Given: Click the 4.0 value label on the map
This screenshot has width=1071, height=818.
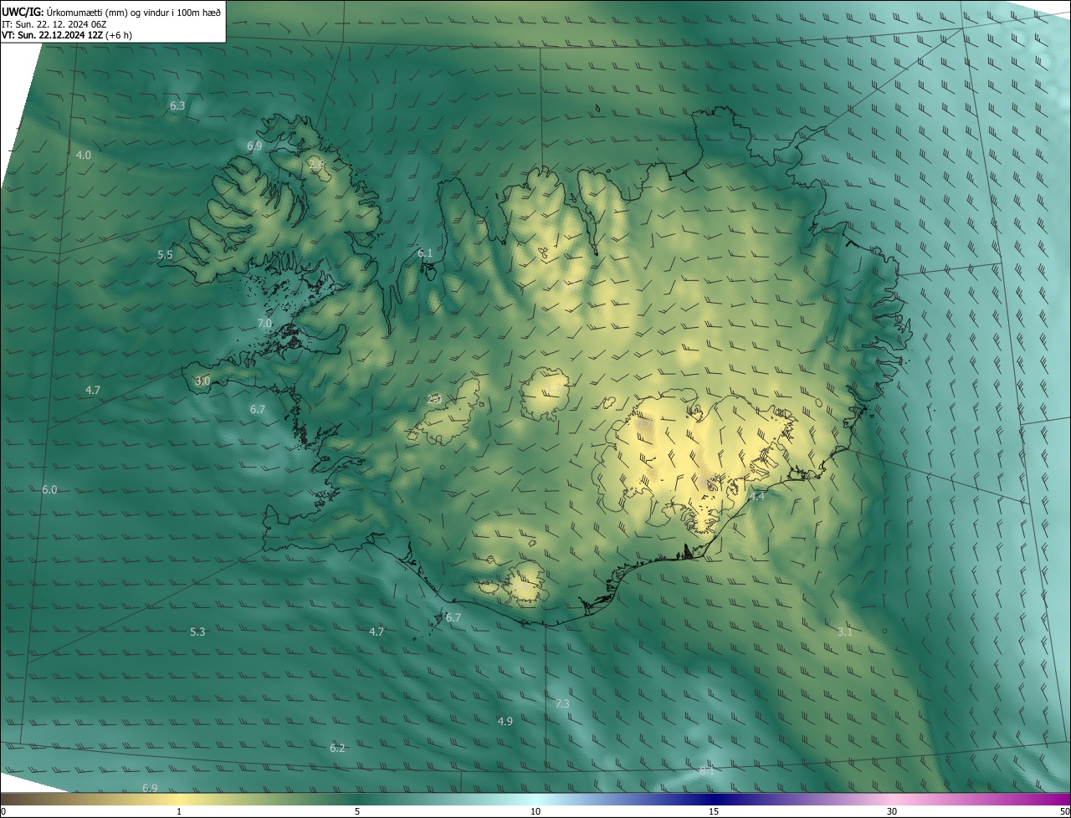Looking at the screenshot, I should [84, 156].
